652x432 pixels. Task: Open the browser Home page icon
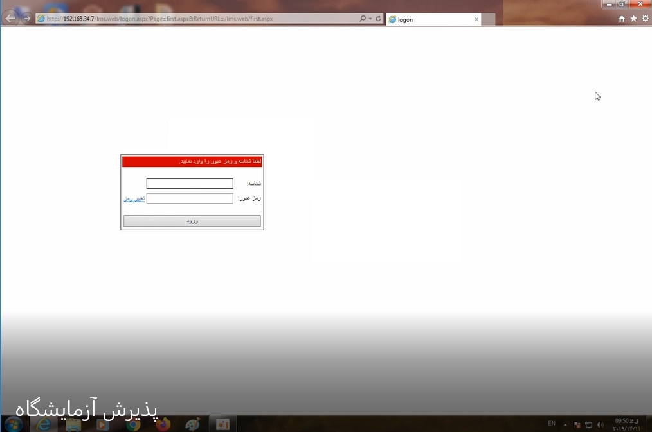622,19
